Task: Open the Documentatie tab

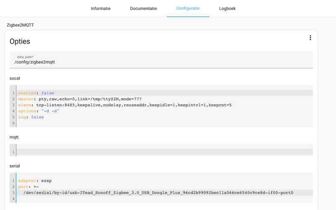Action: point(143,8)
